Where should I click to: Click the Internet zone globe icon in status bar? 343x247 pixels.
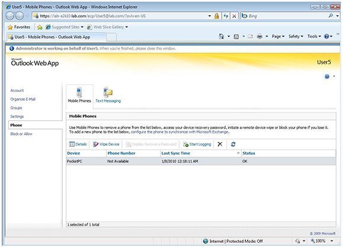(x=205, y=241)
